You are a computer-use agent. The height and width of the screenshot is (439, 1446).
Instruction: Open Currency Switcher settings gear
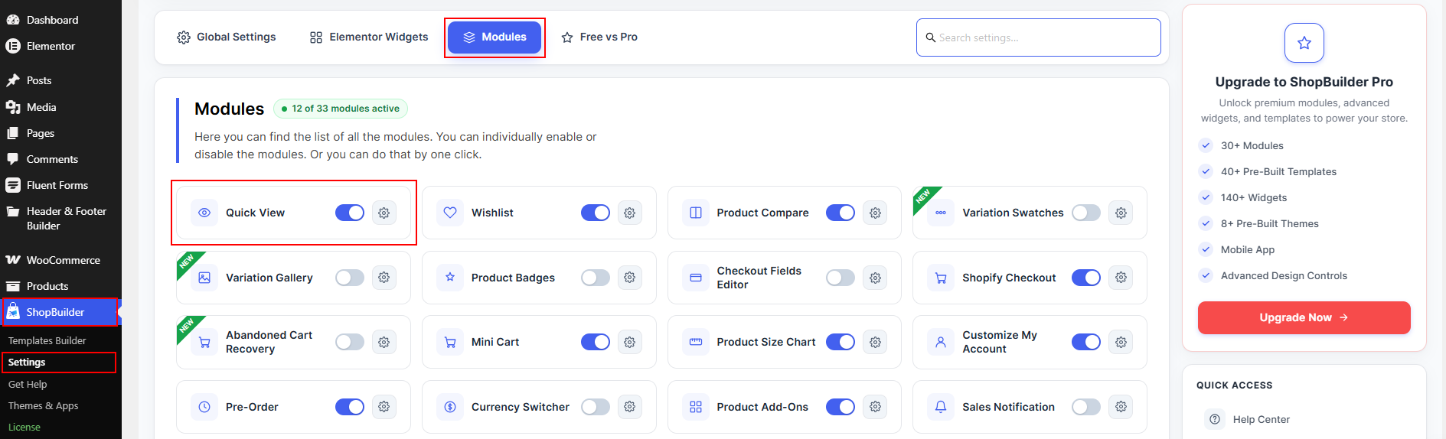click(x=630, y=407)
